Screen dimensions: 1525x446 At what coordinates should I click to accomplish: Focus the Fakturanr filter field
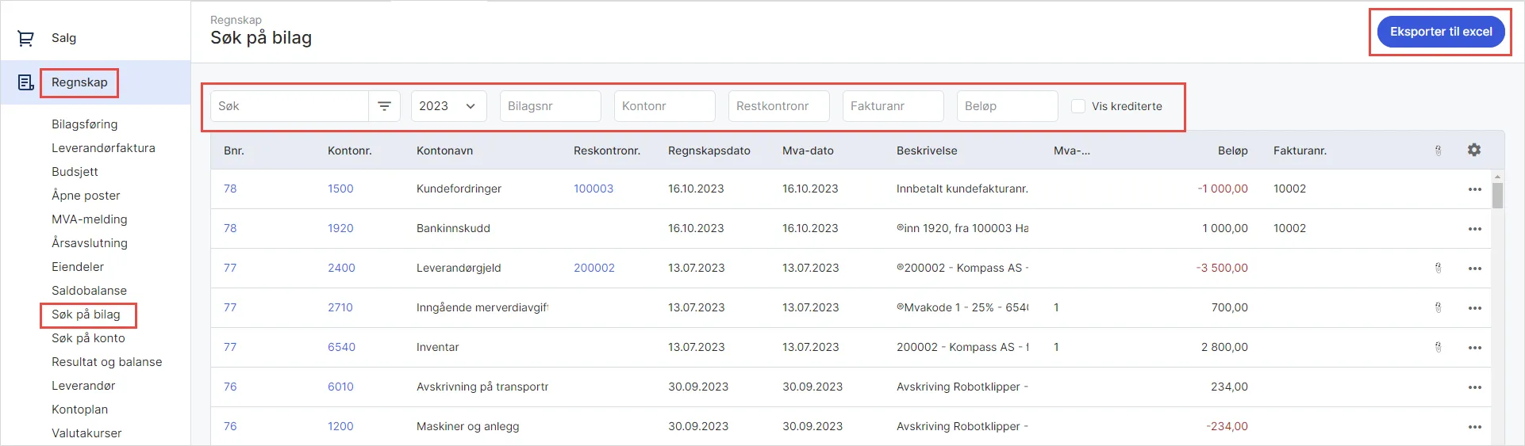click(893, 106)
